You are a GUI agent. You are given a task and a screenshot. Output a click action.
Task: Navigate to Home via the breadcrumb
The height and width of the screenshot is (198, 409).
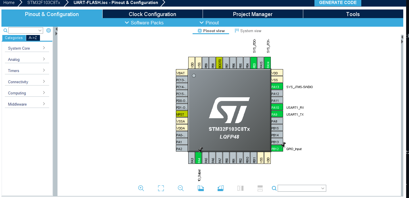(9, 3)
